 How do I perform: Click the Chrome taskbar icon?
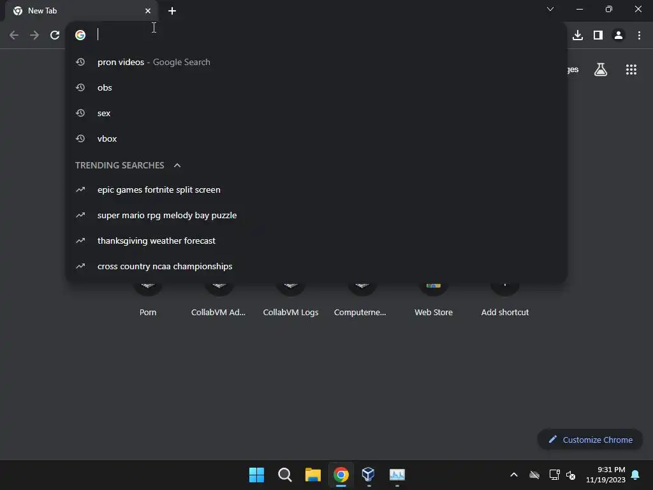(341, 475)
